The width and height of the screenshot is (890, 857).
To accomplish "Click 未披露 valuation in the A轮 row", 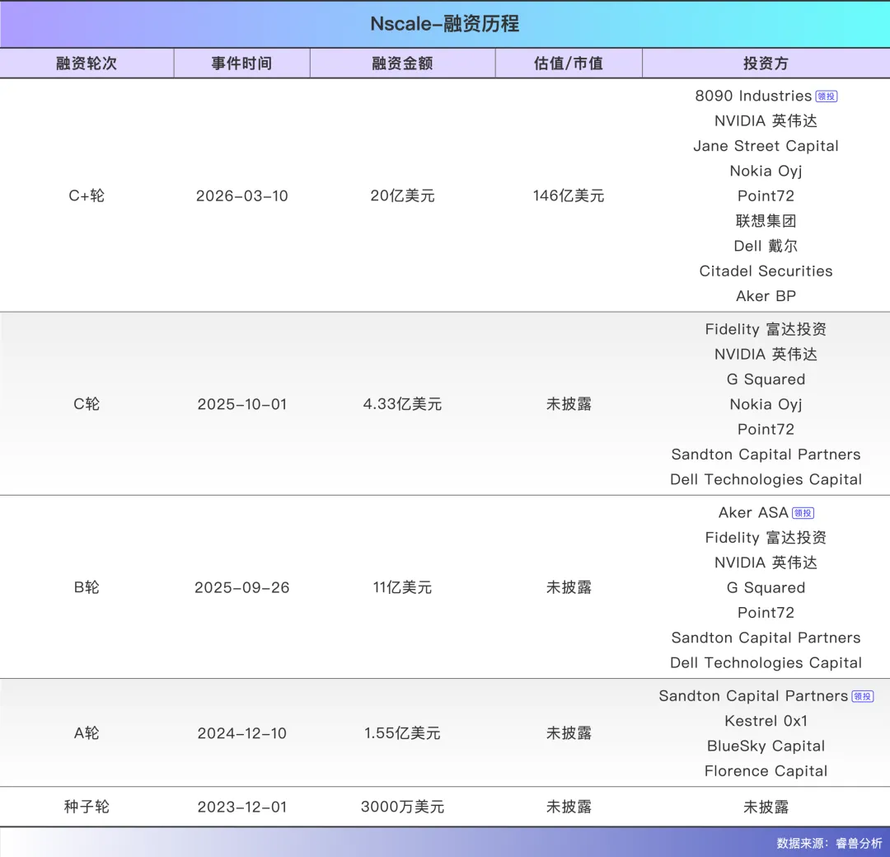I will 568,733.
